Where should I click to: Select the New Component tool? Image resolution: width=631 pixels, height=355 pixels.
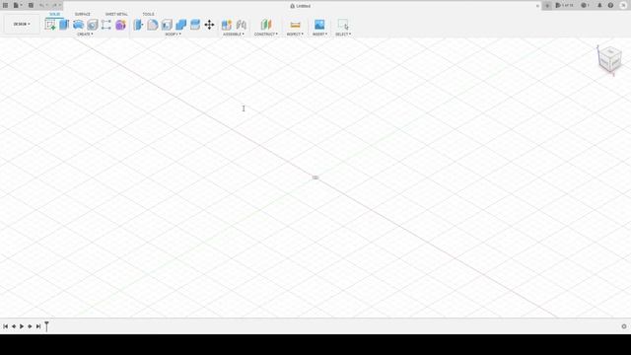[227, 25]
